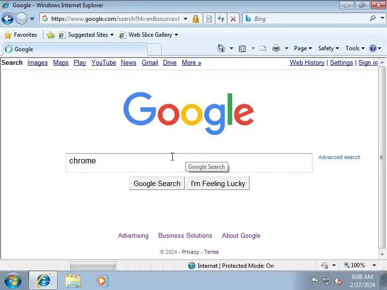Click the I'm Feeling Lucky button
The width and height of the screenshot is (387, 290).
(218, 183)
